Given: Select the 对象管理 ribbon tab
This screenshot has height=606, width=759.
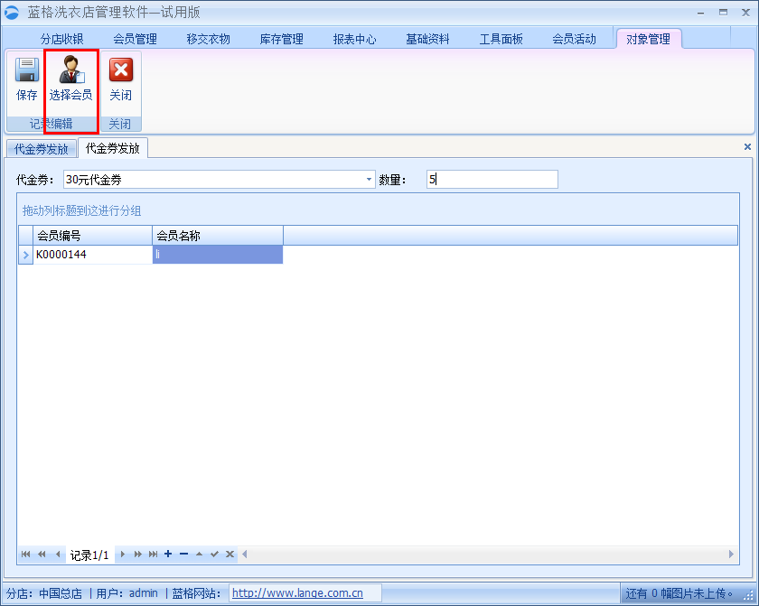Looking at the screenshot, I should pyautogui.click(x=648, y=39).
